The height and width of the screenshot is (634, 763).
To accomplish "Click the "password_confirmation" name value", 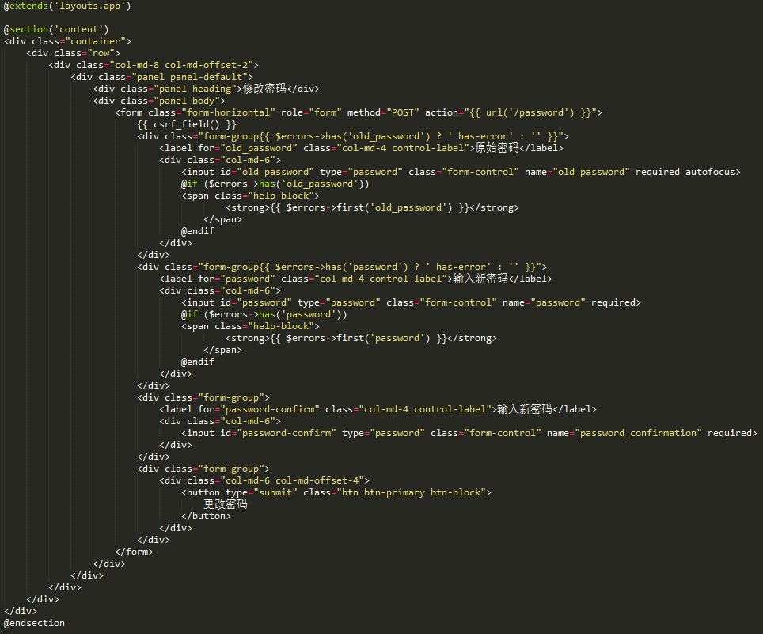I will [x=639, y=433].
